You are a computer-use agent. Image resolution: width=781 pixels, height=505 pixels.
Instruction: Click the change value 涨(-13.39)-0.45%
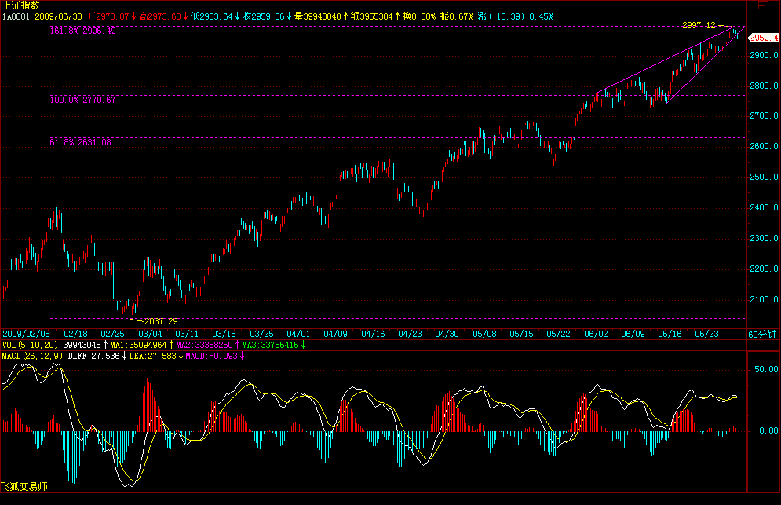[x=516, y=16]
